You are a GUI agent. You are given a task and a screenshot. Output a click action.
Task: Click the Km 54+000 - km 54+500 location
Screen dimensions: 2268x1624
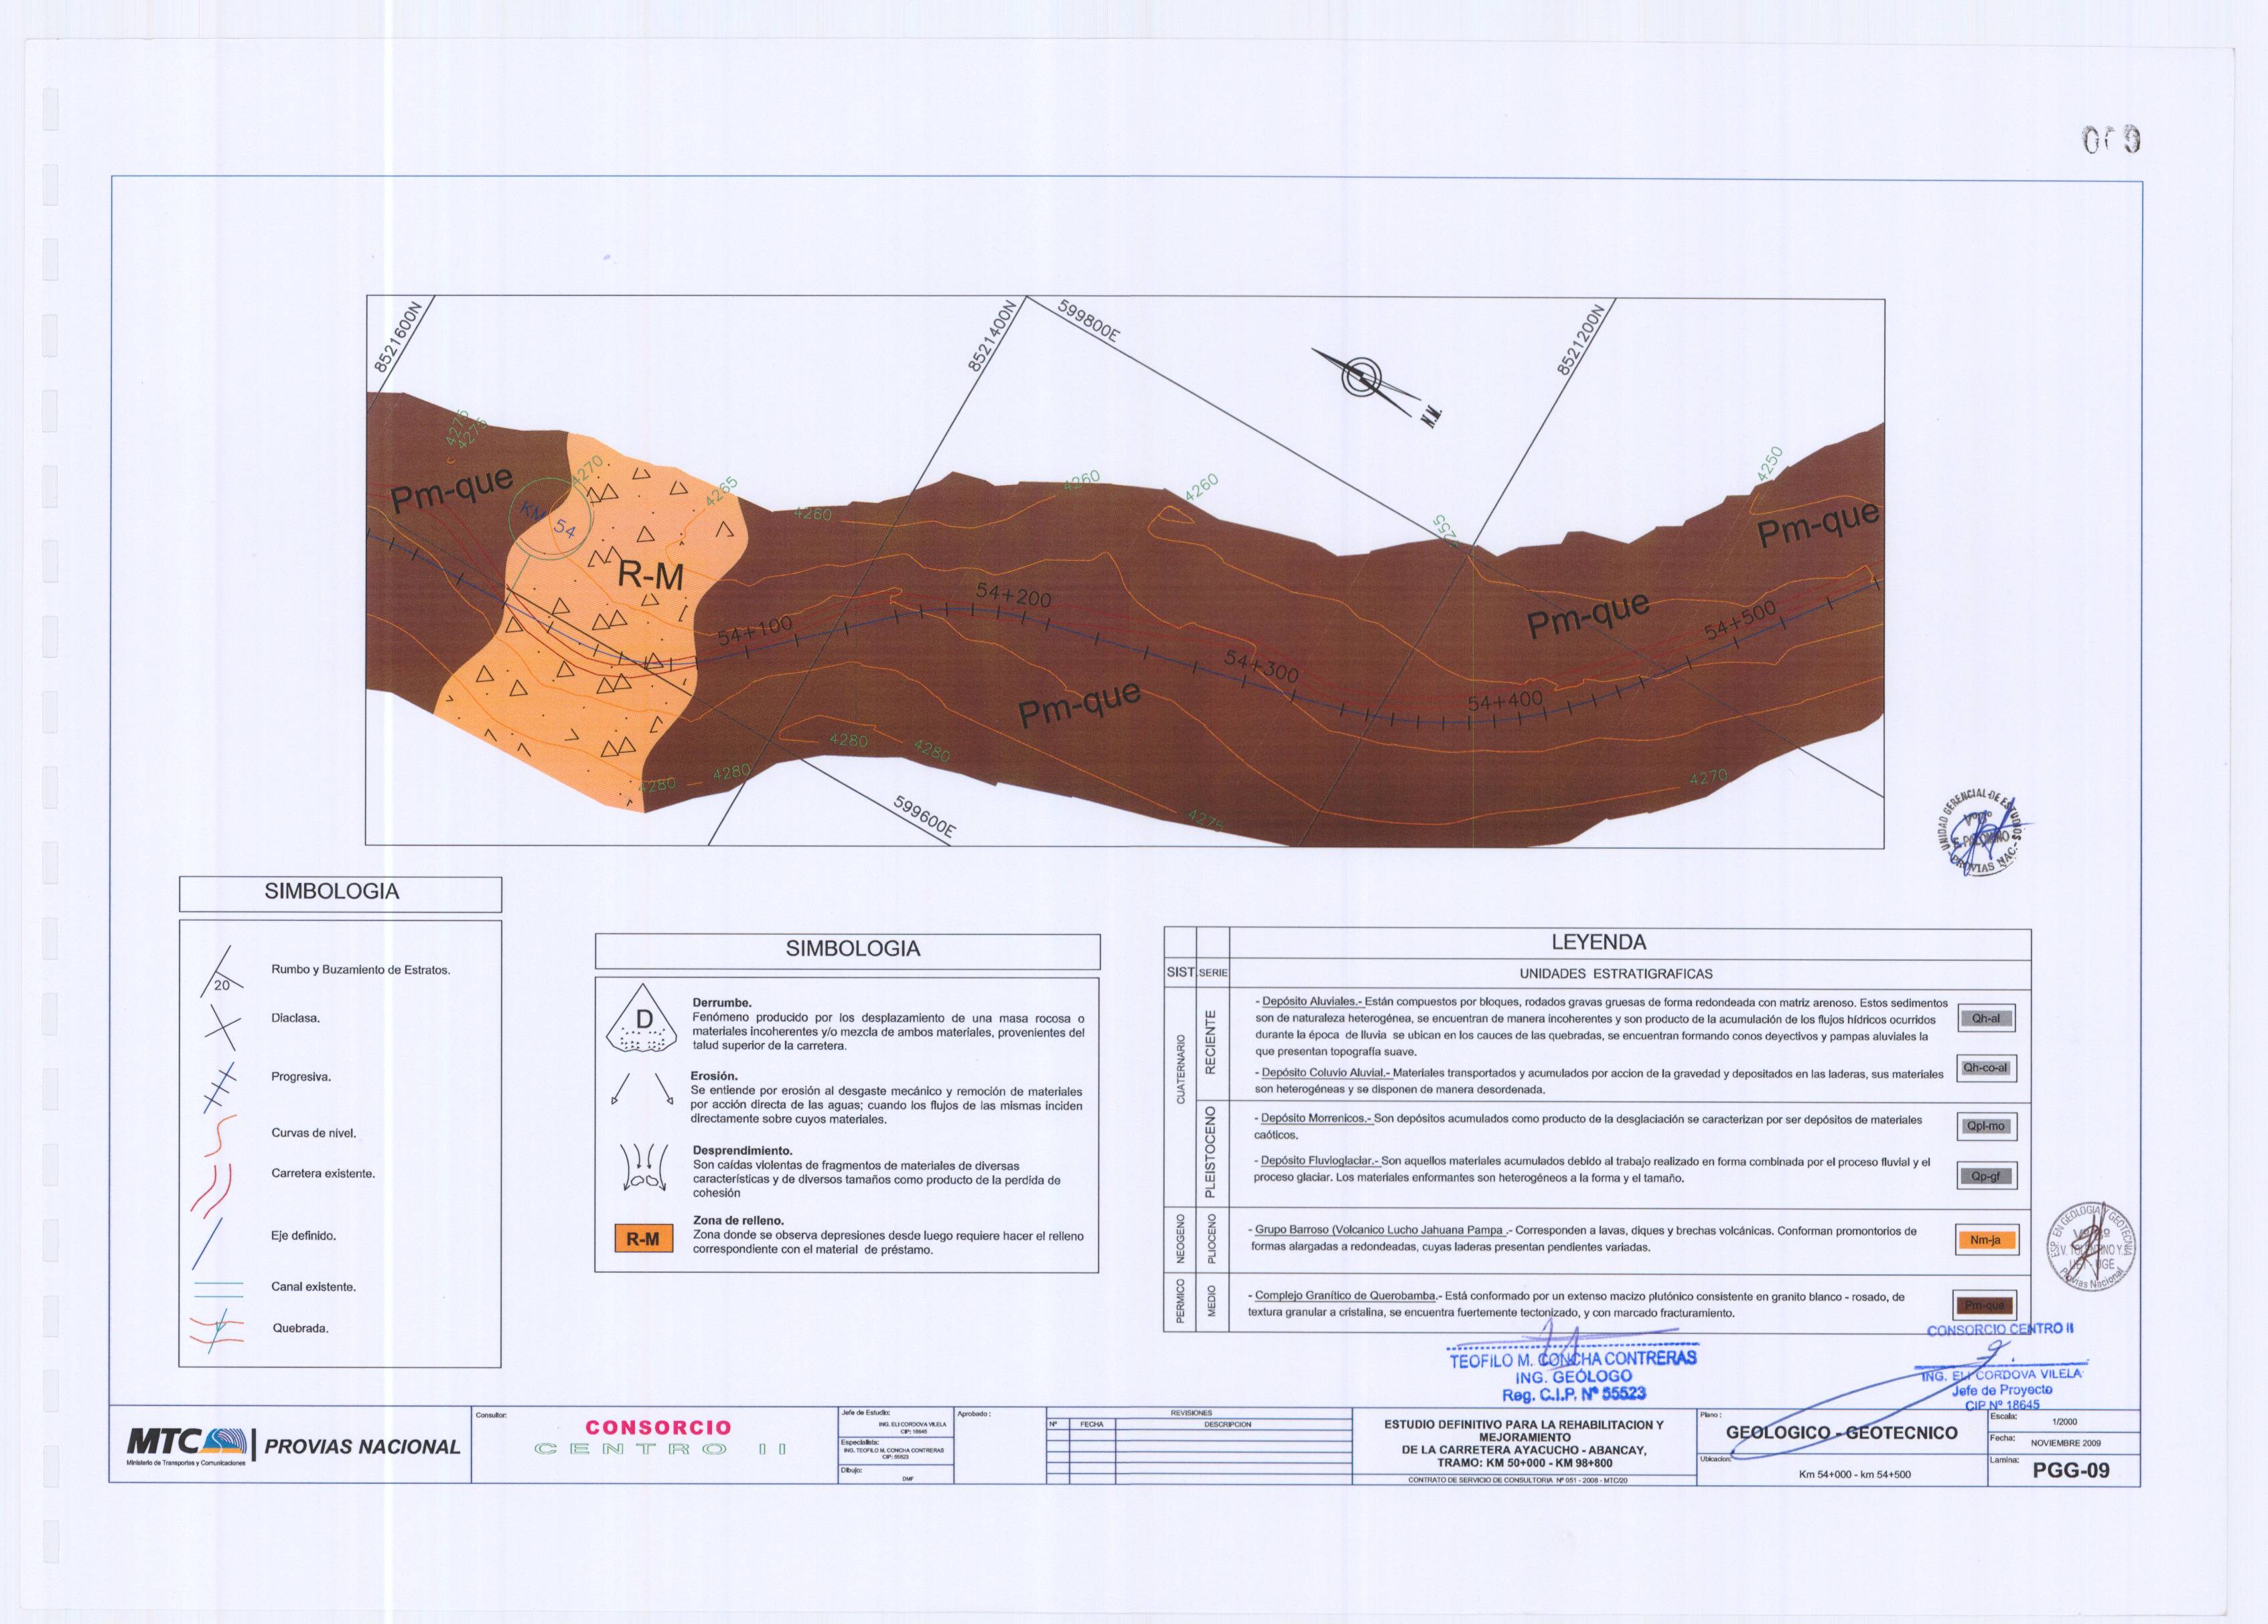[x=1854, y=1474]
